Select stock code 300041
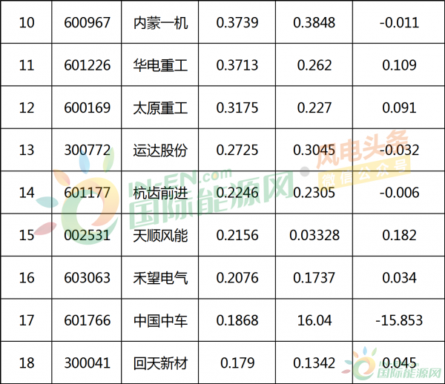Image resolution: width=445 pixels, height=384 pixels. (x=87, y=363)
